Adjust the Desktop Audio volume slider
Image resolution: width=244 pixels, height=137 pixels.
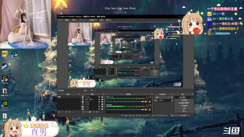click(x=125, y=110)
